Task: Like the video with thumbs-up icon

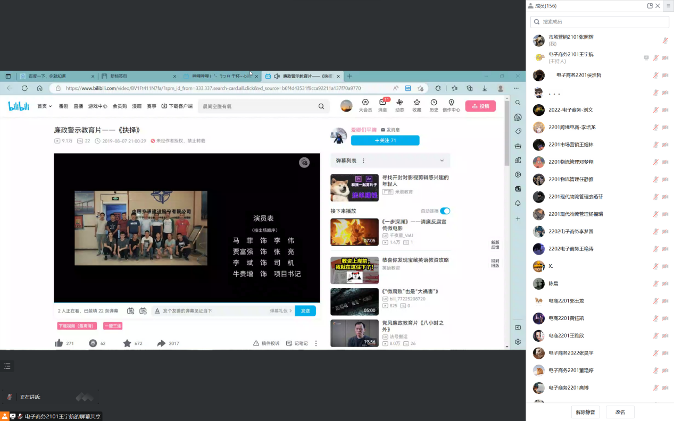Action: coord(59,343)
